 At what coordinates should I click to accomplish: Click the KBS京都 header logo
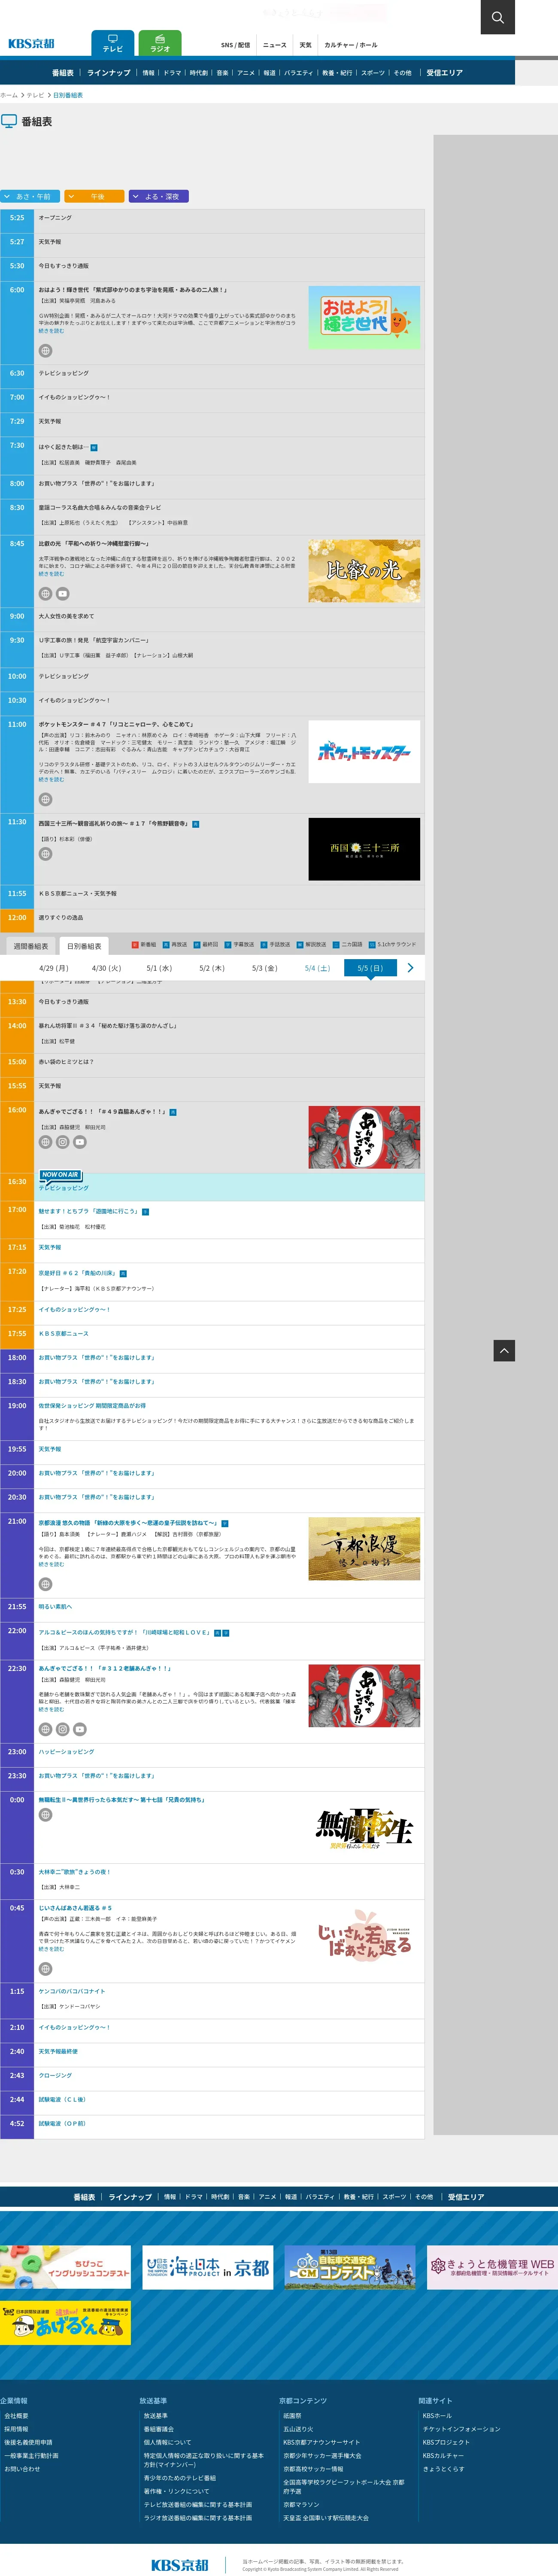click(31, 44)
